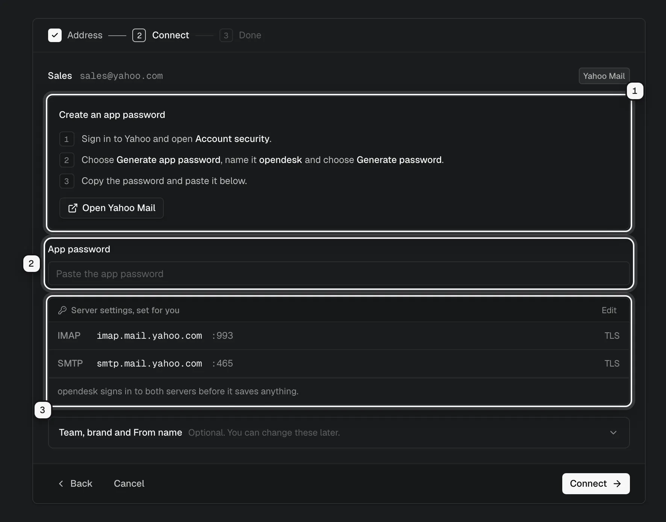Click step 3 Copy the password instruction
Image resolution: width=666 pixels, height=522 pixels.
[164, 181]
